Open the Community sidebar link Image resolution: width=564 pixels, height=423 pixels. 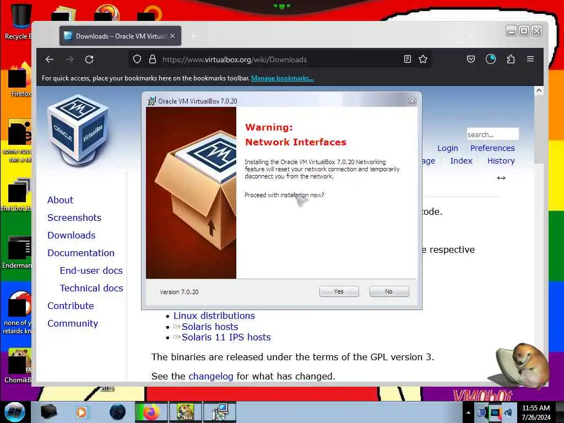coord(72,323)
